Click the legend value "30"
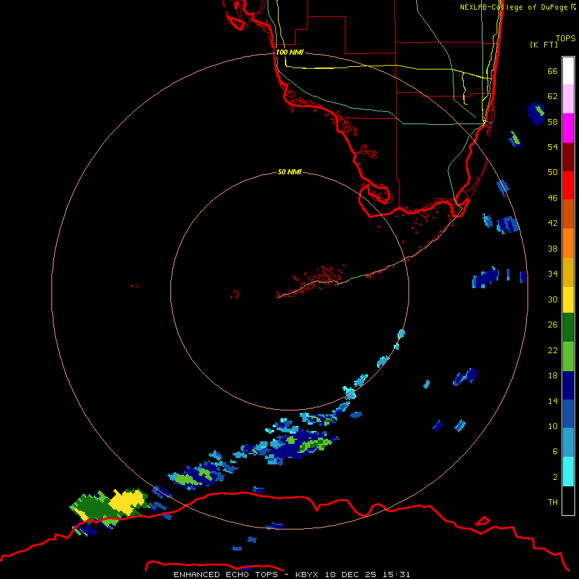This screenshot has width=579, height=579. (x=553, y=299)
